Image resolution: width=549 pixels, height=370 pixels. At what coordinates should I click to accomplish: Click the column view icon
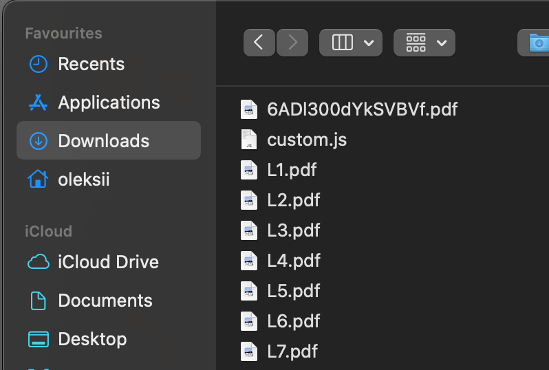click(342, 43)
